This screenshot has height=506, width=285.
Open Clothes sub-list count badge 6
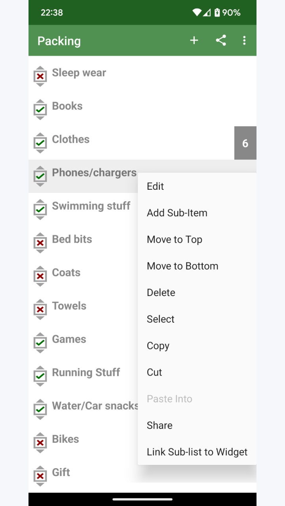pyautogui.click(x=245, y=143)
